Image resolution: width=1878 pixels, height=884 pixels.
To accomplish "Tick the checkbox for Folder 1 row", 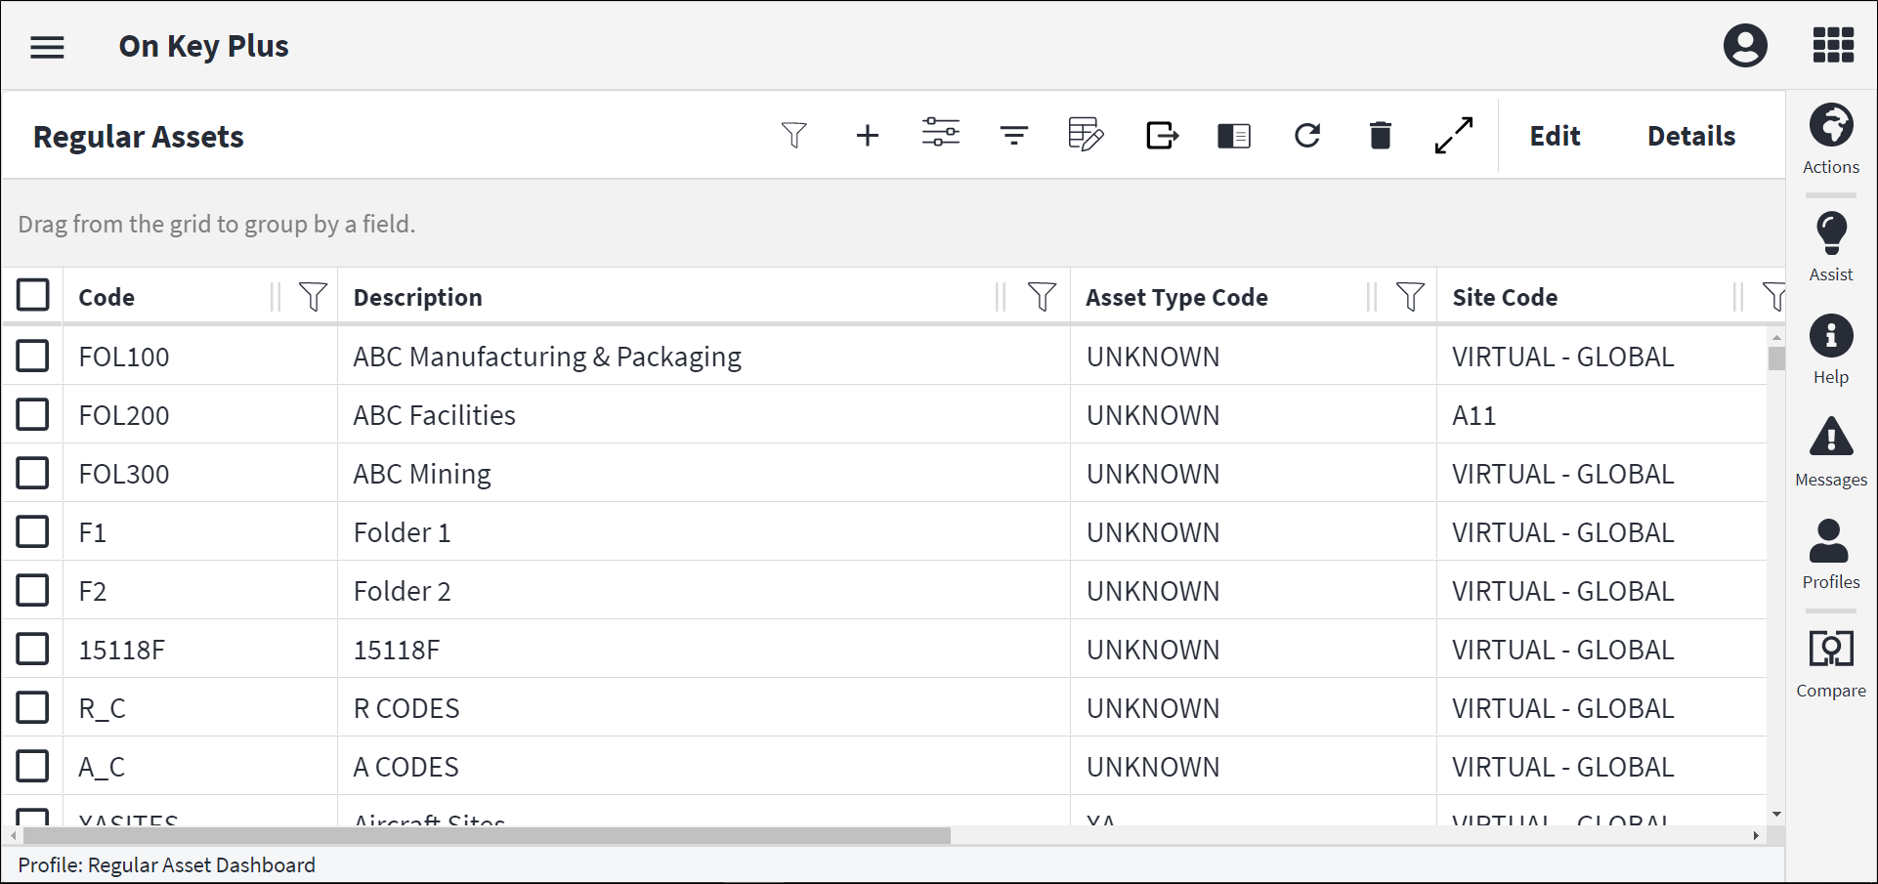I will pos(33,532).
